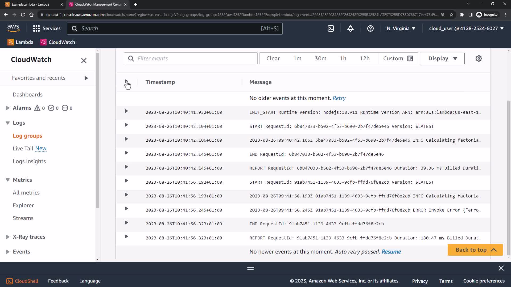The width and height of the screenshot is (511, 287).
Task: Close the CloudWatch side navigation panel
Action: [84, 61]
